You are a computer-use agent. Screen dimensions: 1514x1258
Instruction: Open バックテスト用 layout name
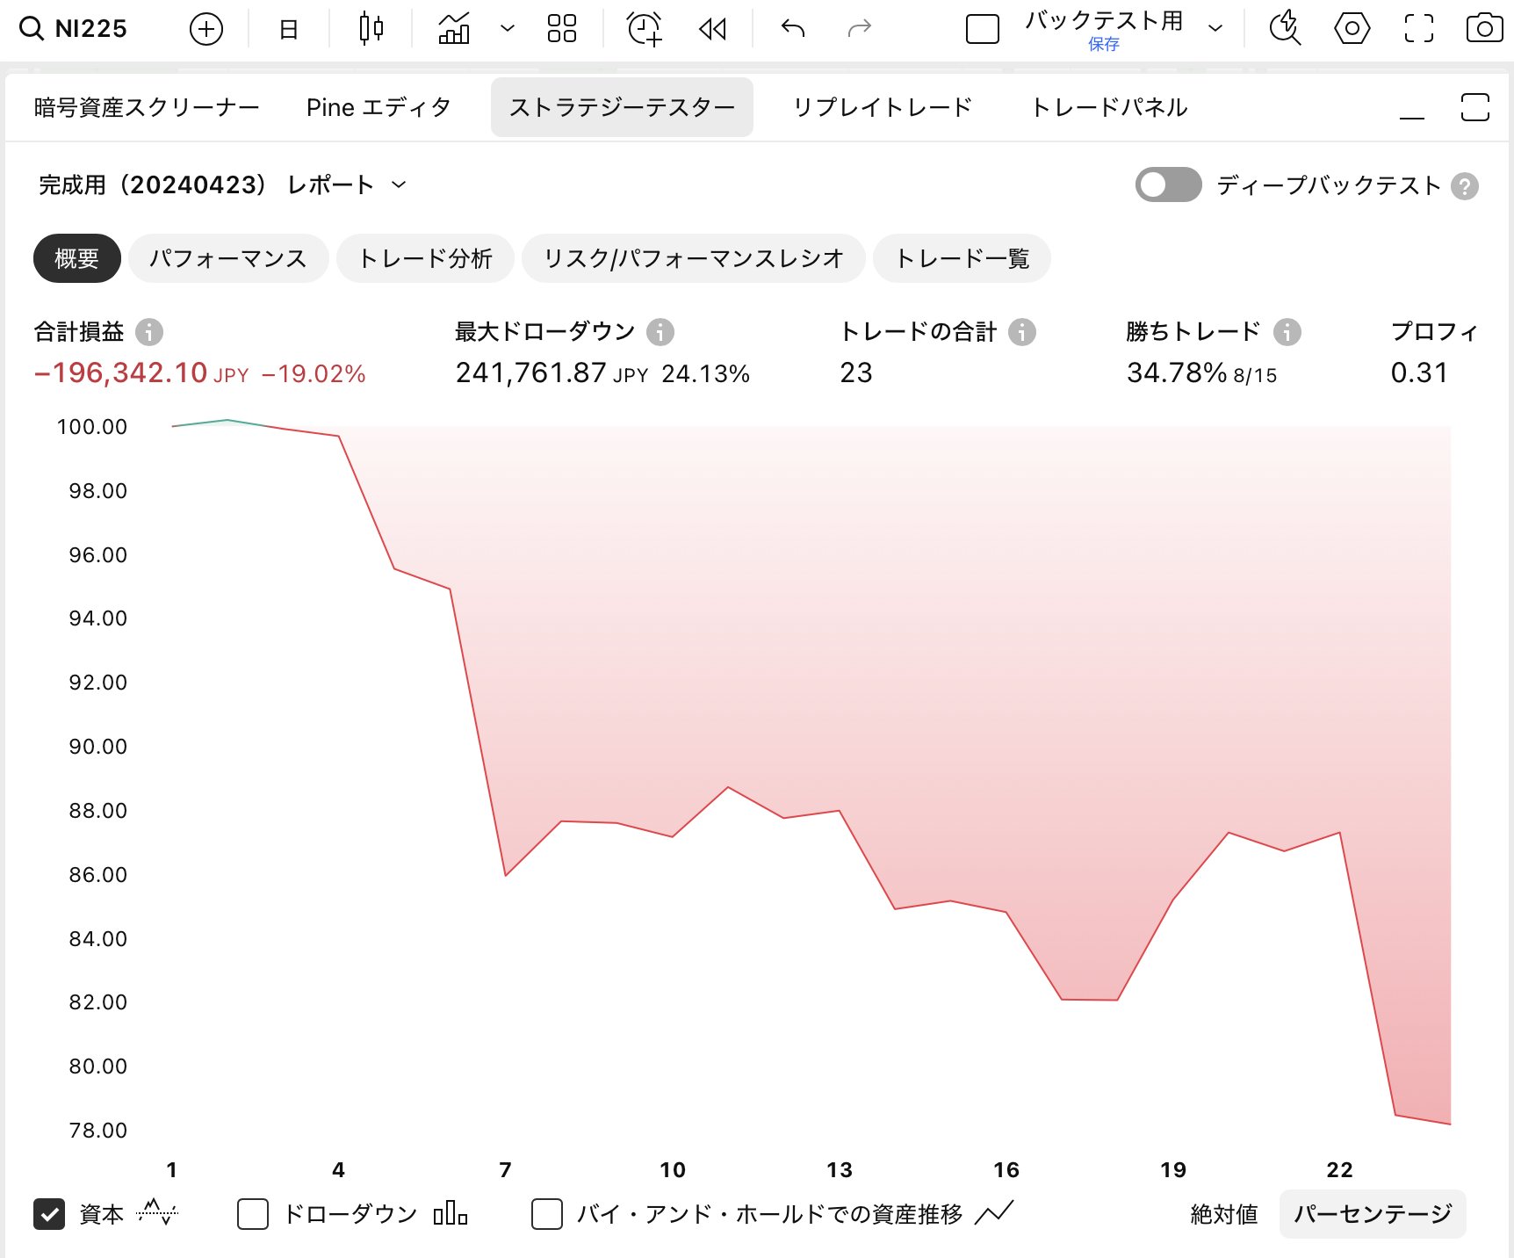pyautogui.click(x=1104, y=20)
